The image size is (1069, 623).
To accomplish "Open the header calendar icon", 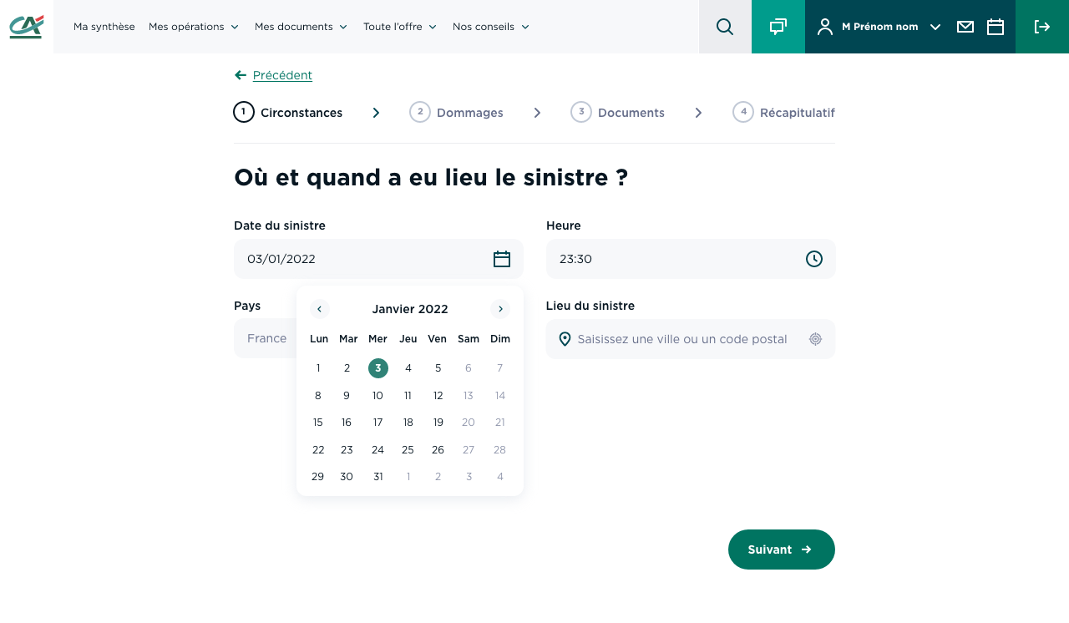I will 996,27.
